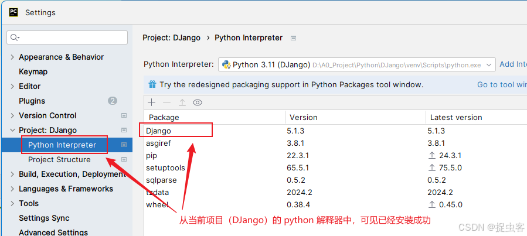This screenshot has height=236, width=527.
Task: Click upgrade arrow beside setuptools 75.5.0
Action: click(432, 167)
